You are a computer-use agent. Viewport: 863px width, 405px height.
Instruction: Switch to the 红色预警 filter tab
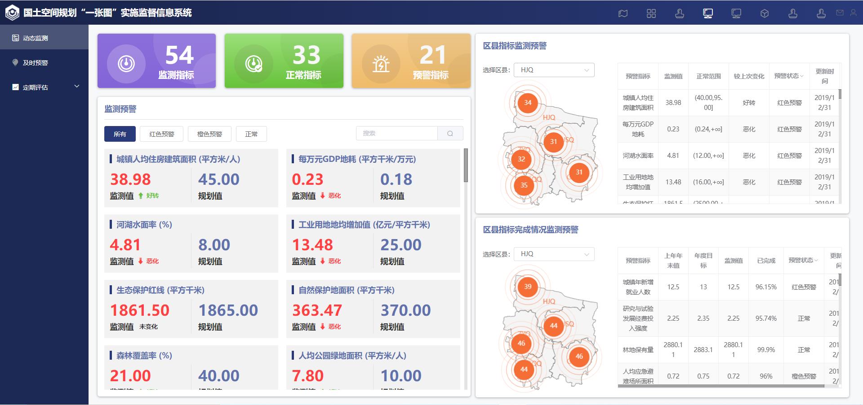(161, 134)
